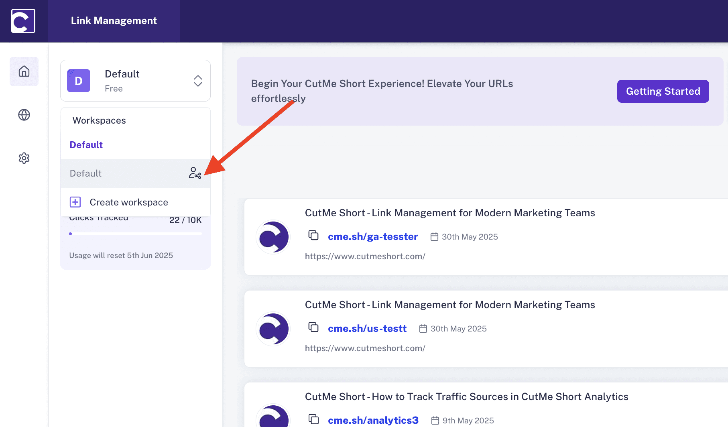Select the grey Default workspace row
The height and width of the screenshot is (427, 728).
136,173
